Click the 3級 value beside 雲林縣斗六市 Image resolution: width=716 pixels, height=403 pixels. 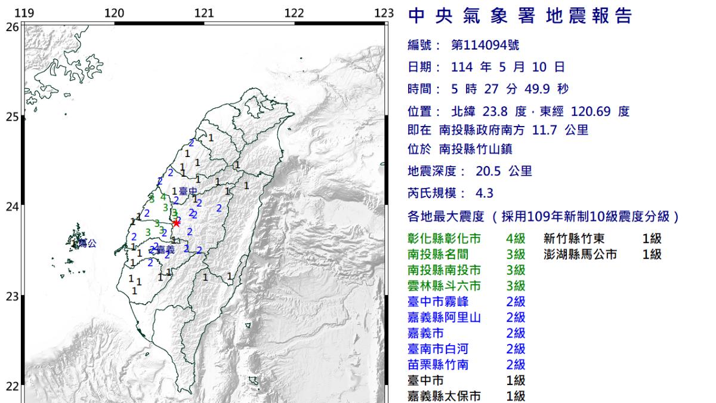coord(516,286)
